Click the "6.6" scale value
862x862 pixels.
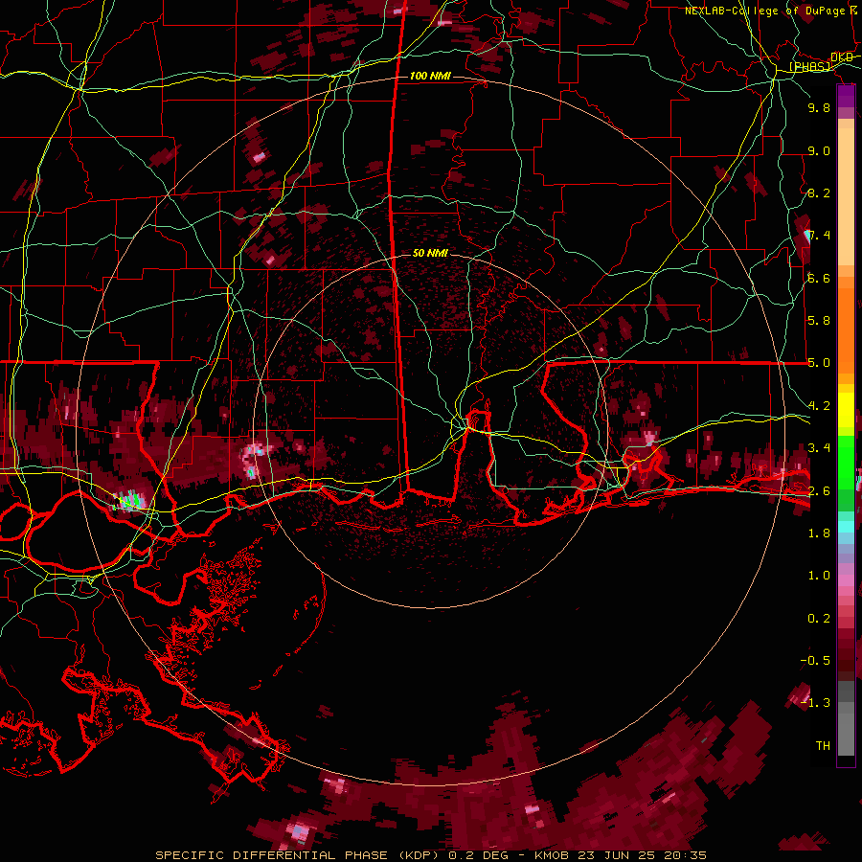(x=819, y=278)
